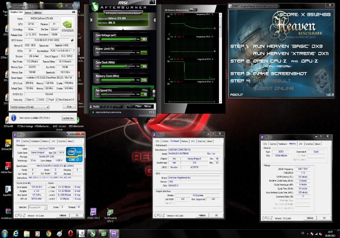Click the Kombustor K icon in Afterburner
The height and width of the screenshot is (238, 340).
pos(91,20)
